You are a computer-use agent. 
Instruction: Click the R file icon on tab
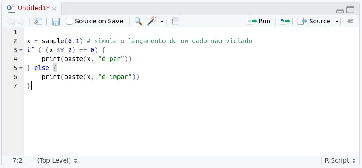click(x=11, y=8)
